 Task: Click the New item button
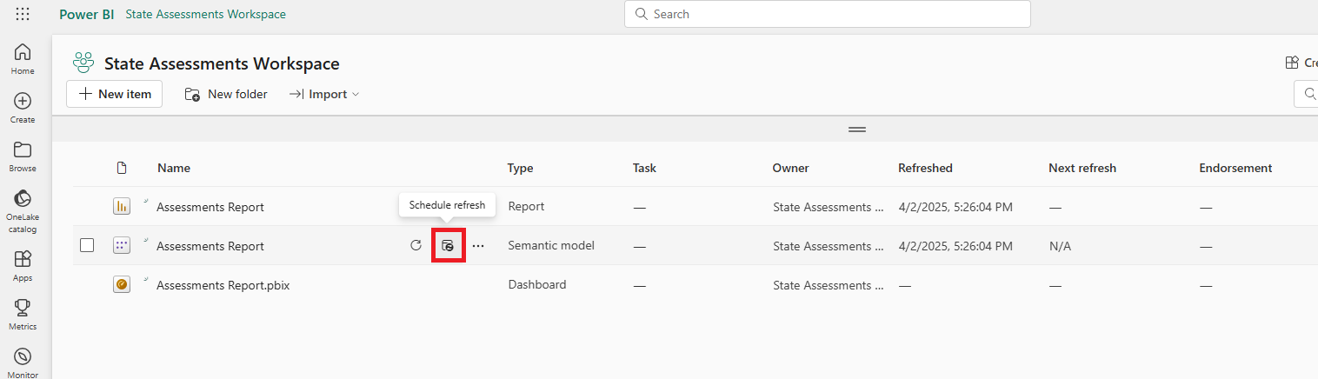[x=115, y=94]
